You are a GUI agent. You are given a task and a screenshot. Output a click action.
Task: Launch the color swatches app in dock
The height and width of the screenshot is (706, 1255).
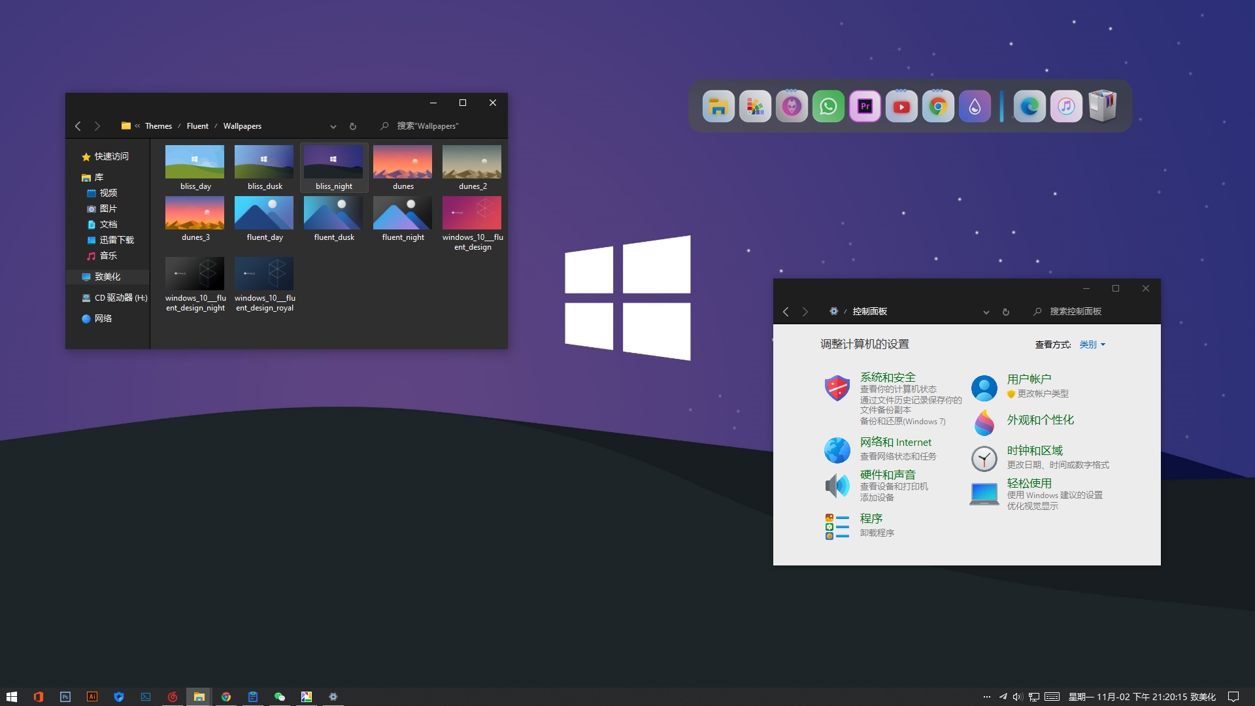click(x=755, y=107)
